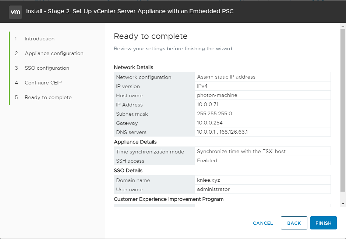Image resolution: width=346 pixels, height=239 pixels.
Task: Click the 'Install - Stage 2' wizard title text
Action: (130, 11)
